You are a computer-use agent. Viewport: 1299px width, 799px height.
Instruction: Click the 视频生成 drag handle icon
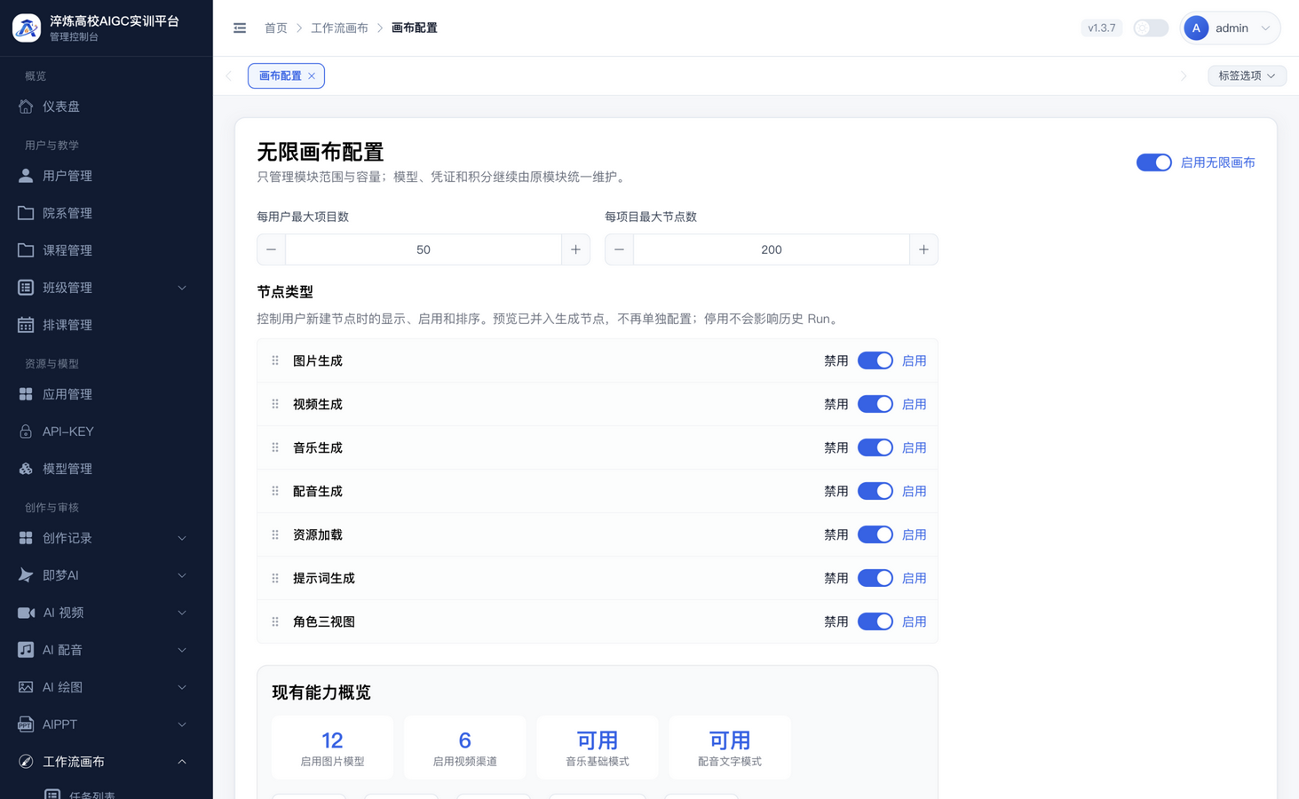pos(275,404)
